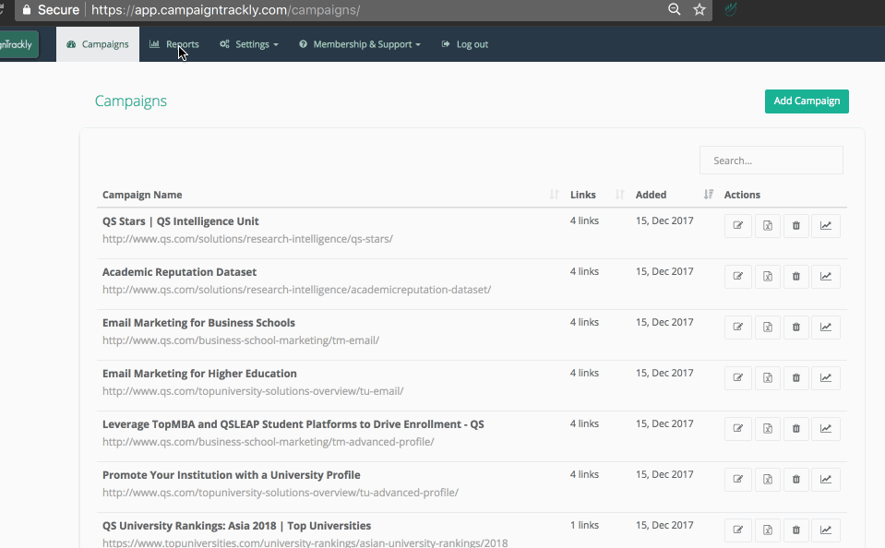Click the campaign Search input field

(771, 161)
